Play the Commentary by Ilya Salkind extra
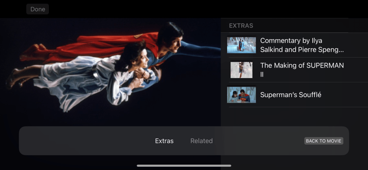The height and width of the screenshot is (170, 368). 302,45
